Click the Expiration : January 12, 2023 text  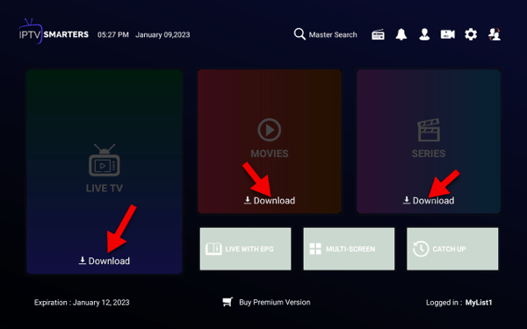click(82, 303)
